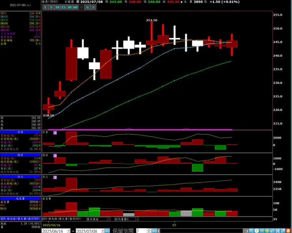Click the date label 2025/07/08(二) at top left
Image resolution: width=292 pixels, height=233 pixels.
[x=20, y=5]
